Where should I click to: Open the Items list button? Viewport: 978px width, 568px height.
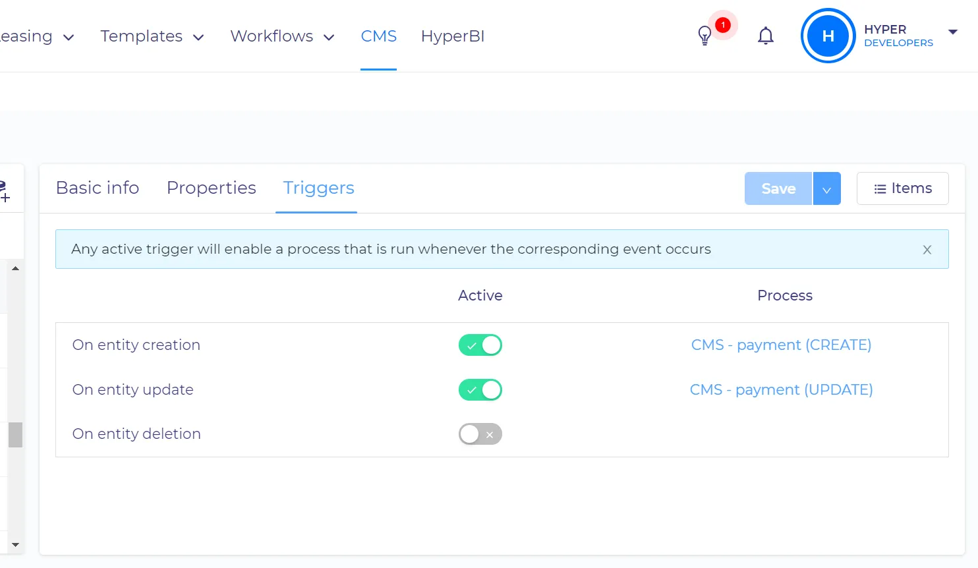point(903,188)
